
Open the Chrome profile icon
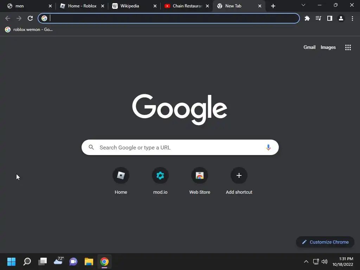(x=341, y=18)
